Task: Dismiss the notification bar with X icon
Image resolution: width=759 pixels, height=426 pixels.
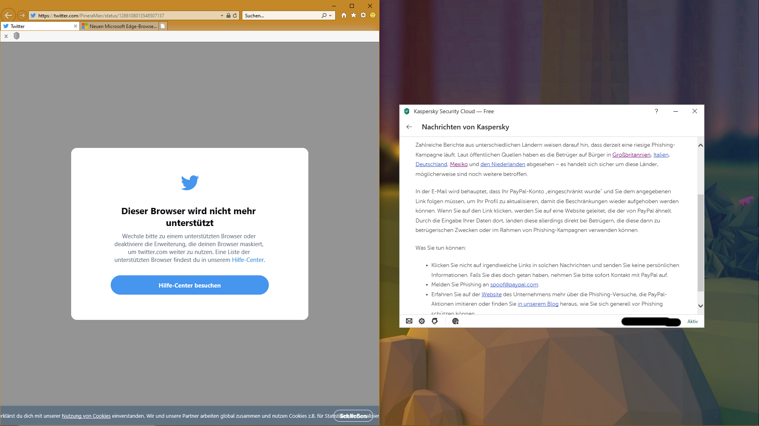Action: 6,36
